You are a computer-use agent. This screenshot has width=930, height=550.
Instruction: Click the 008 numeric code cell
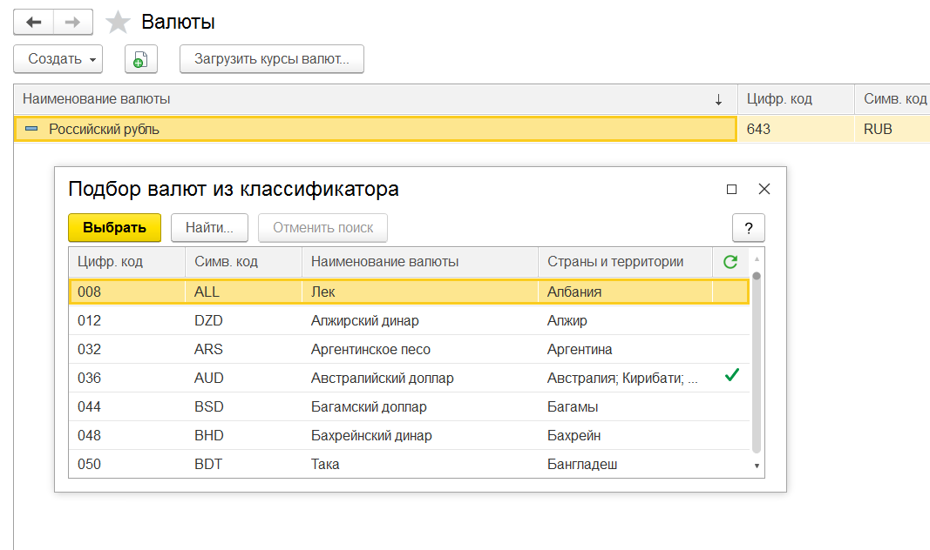[x=127, y=292]
